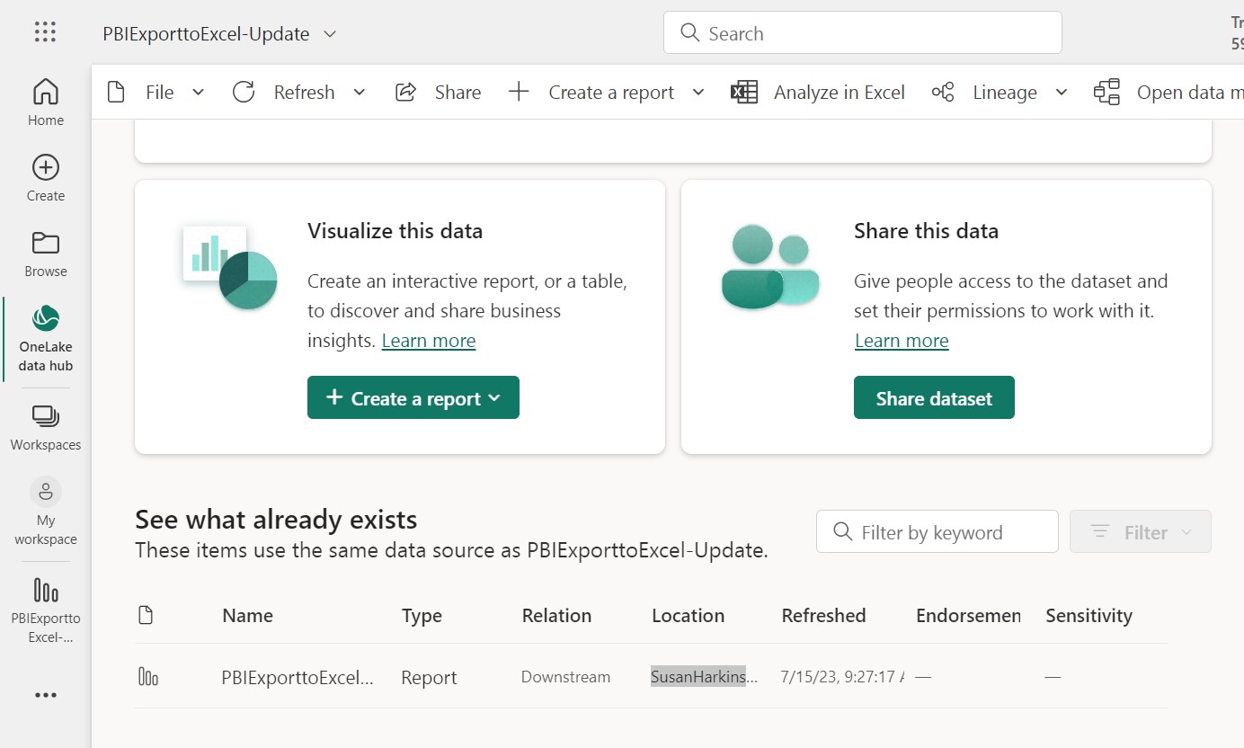Click the Refresh icon in the toolbar
This screenshot has width=1244, height=748.
coord(244,92)
